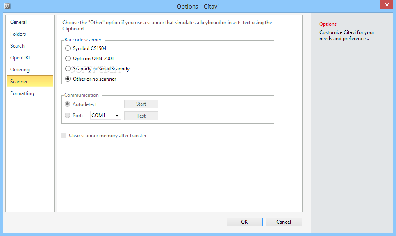Click the Communication group label
The height and width of the screenshot is (236, 396).
coord(81,95)
